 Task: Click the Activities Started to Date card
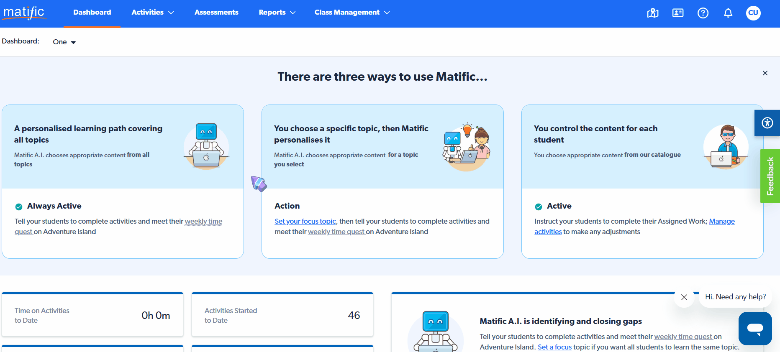pyautogui.click(x=282, y=315)
